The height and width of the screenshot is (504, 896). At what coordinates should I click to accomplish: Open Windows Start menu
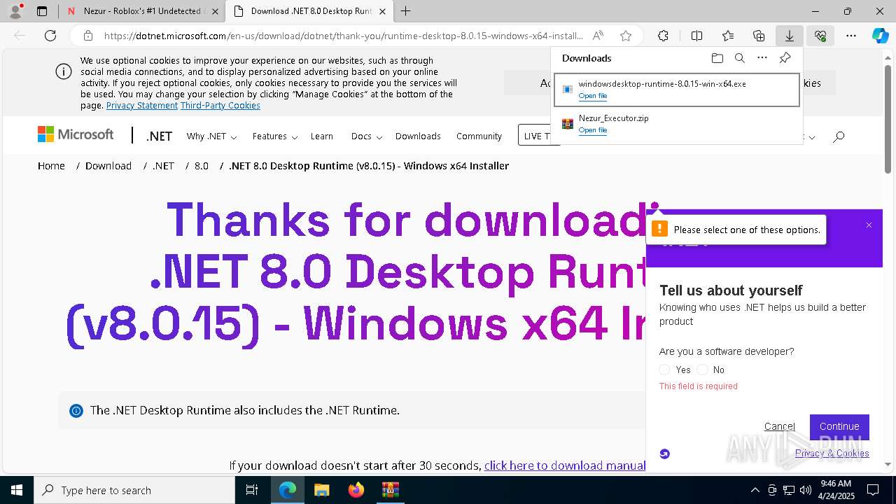(17, 490)
